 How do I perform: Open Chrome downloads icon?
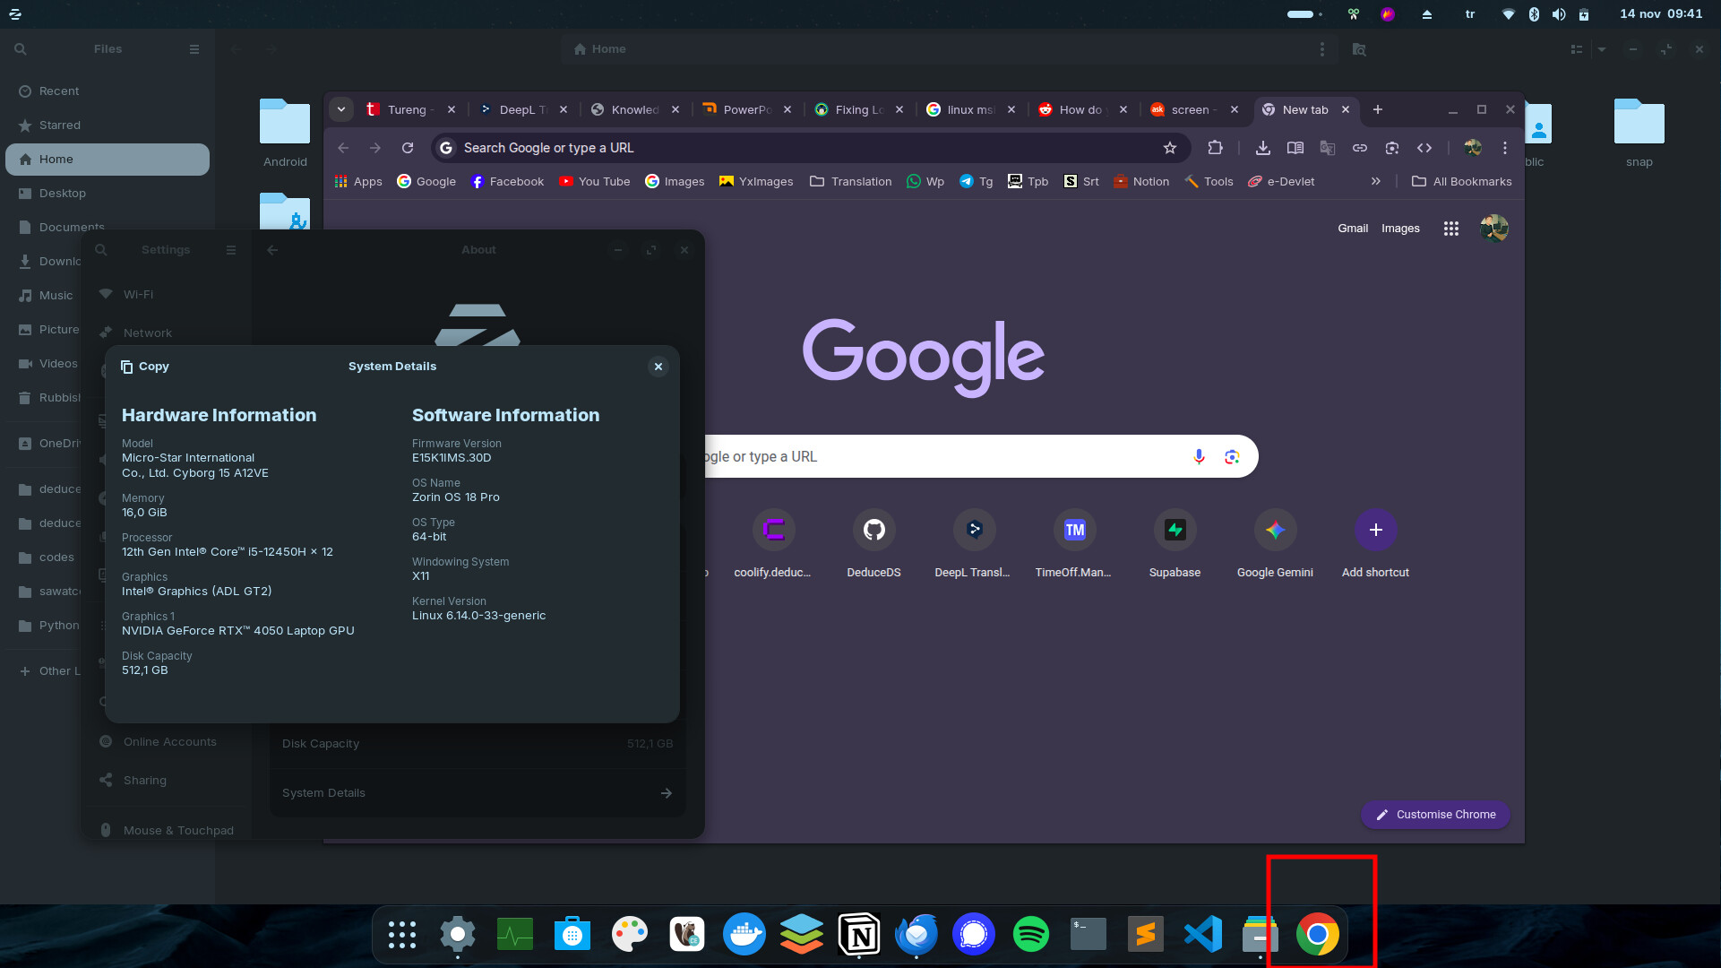coord(1262,148)
